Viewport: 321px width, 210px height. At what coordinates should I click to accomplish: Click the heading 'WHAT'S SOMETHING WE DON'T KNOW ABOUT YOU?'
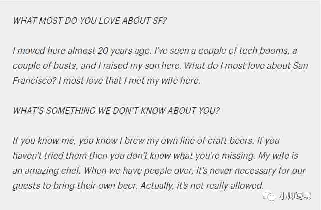[116, 111]
